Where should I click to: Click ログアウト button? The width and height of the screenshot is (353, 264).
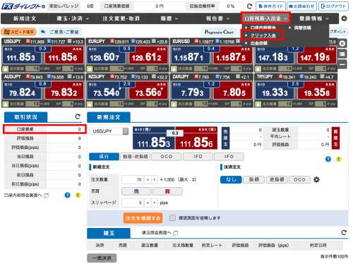pos(334,6)
